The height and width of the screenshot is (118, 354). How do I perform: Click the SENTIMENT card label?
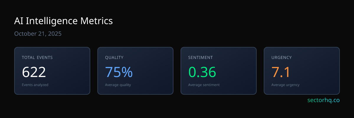click(x=200, y=58)
